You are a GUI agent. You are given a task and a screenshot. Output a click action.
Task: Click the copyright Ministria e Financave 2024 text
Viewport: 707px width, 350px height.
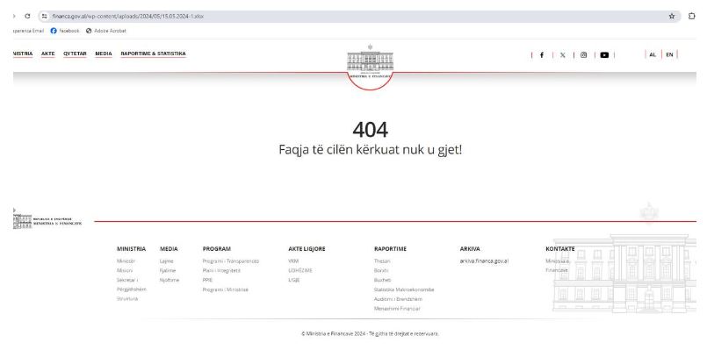point(370,334)
